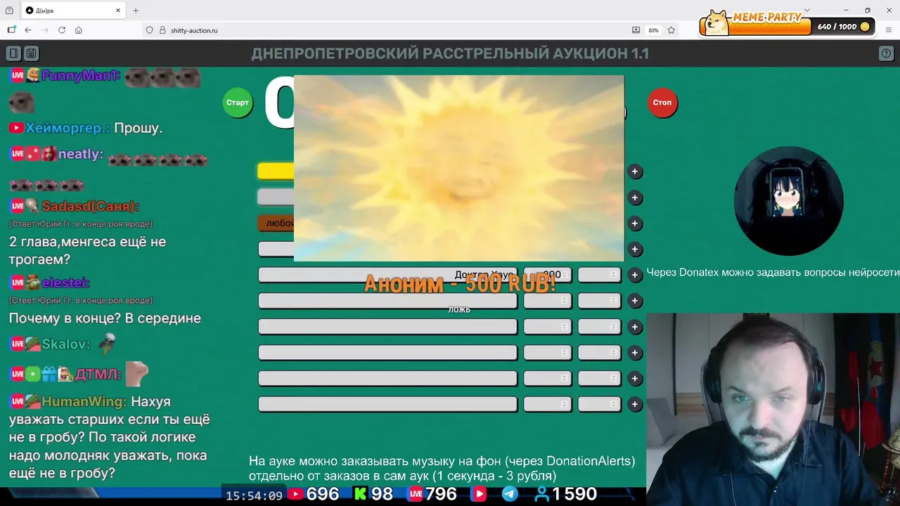Reset the 80% zoom indicator
This screenshot has width=900, height=506.
[x=654, y=30]
